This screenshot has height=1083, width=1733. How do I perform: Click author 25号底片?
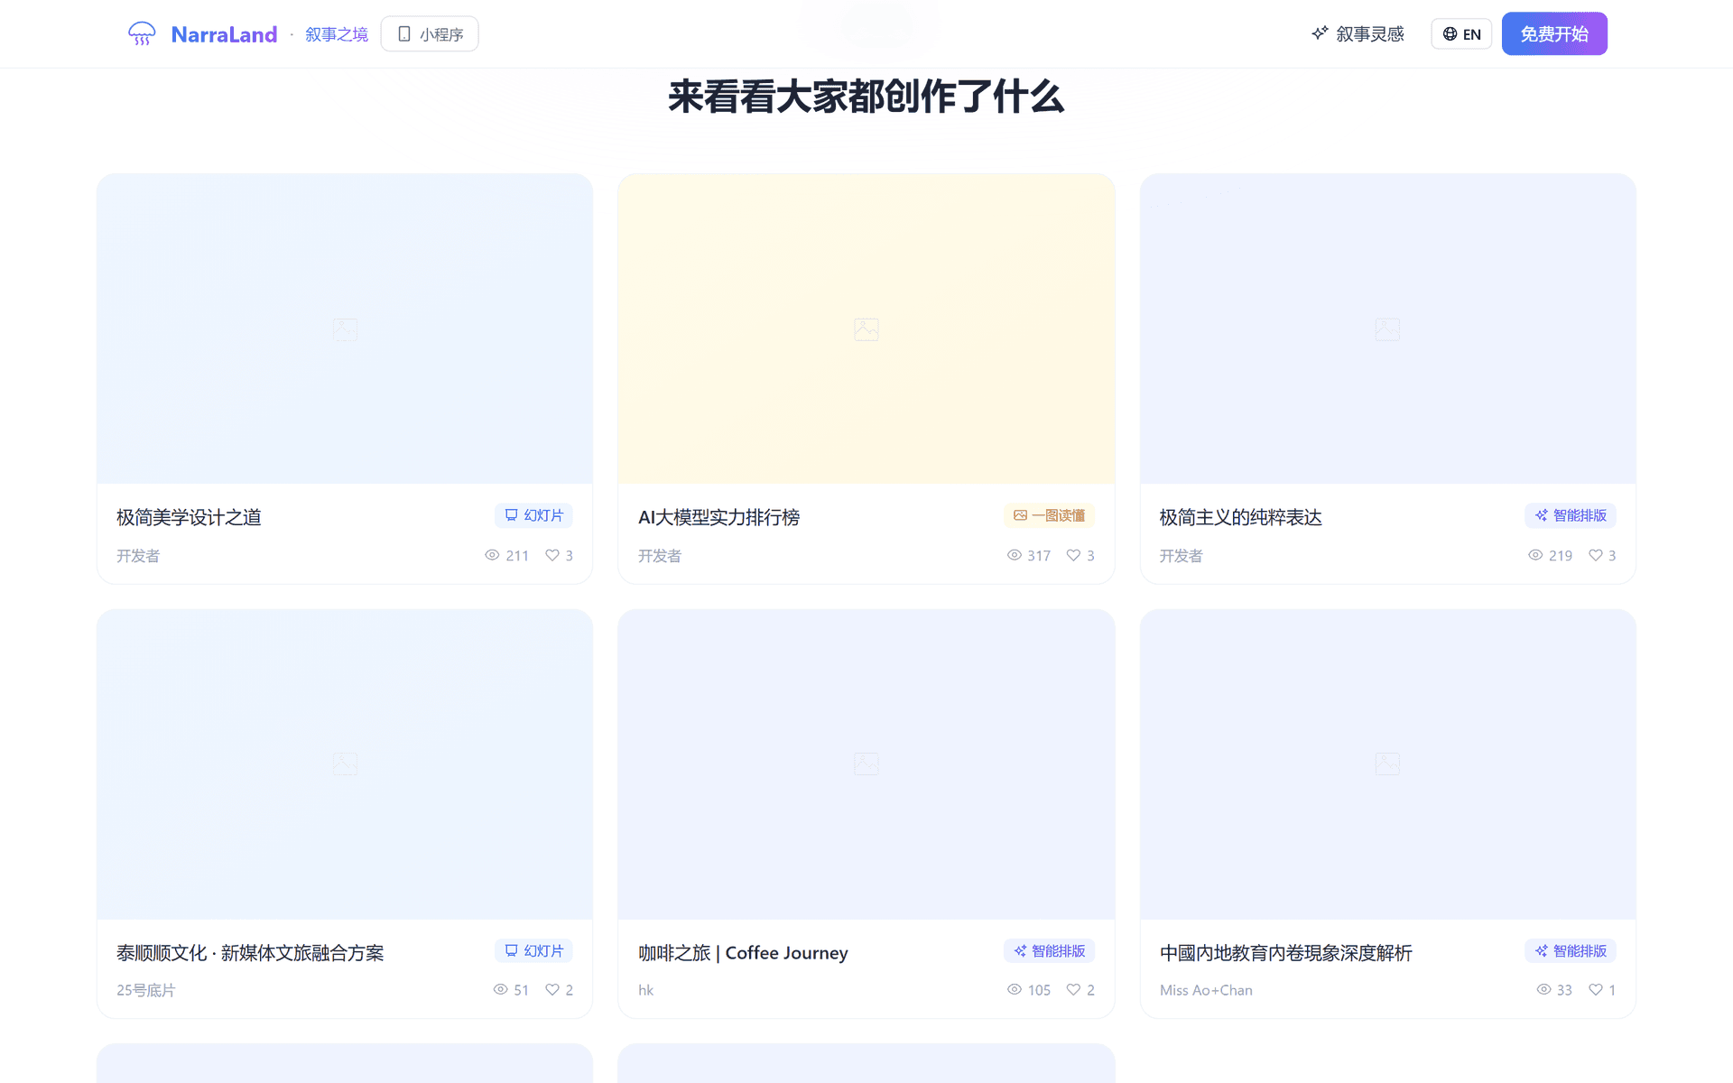tap(145, 990)
